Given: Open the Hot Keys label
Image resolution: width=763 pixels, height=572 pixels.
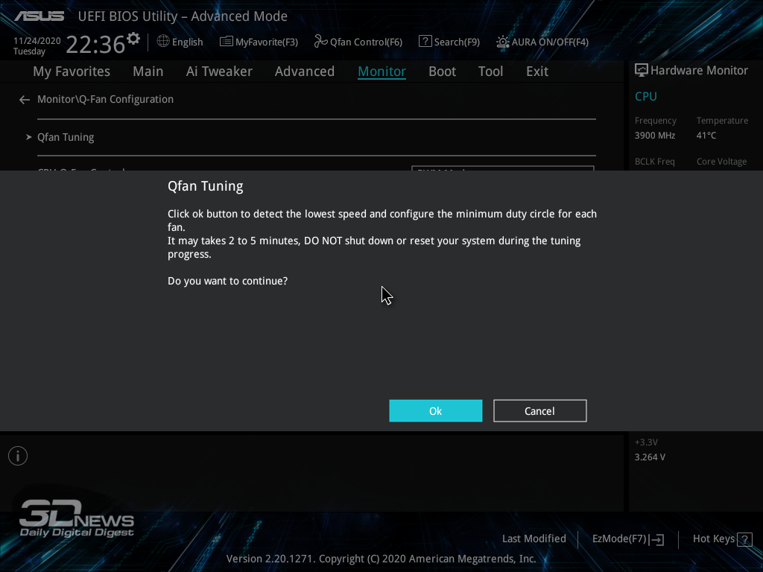Looking at the screenshot, I should (x=713, y=539).
